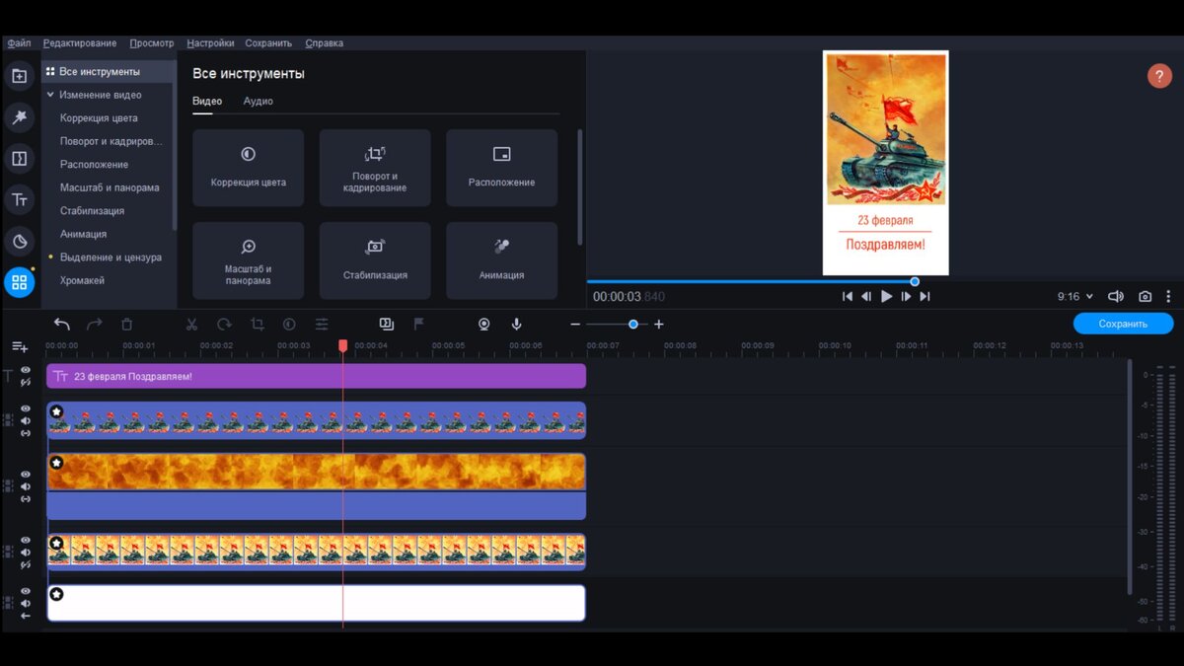Open color adjustment toolbar icon

(289, 324)
